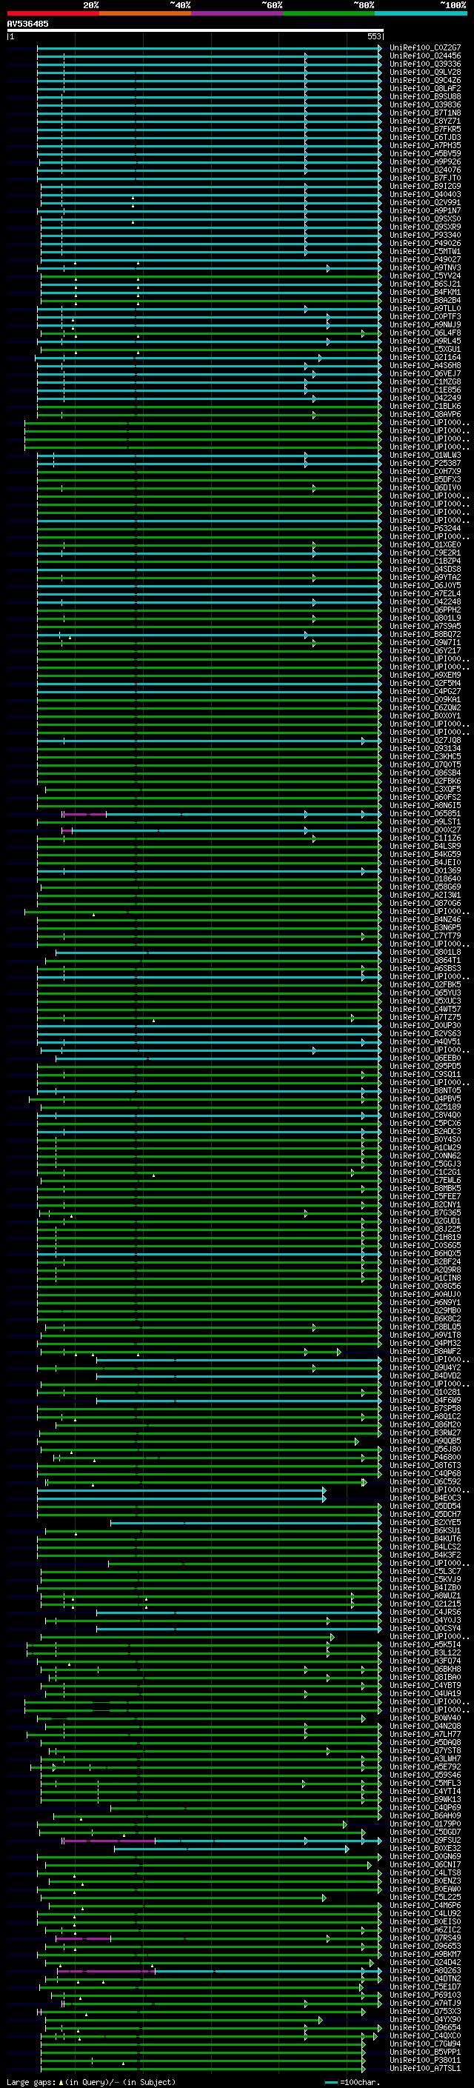Select label UniRef100_O24076
Image resolution: width=474 pixels, height=2088 pixels.
tap(425, 170)
